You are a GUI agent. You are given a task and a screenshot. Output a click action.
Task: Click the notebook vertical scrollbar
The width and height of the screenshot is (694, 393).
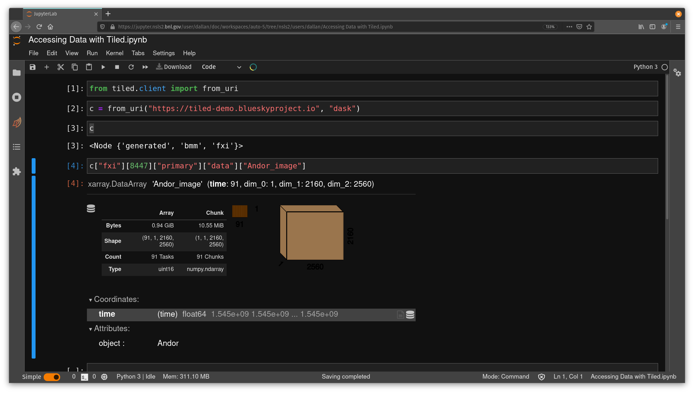coord(667,148)
